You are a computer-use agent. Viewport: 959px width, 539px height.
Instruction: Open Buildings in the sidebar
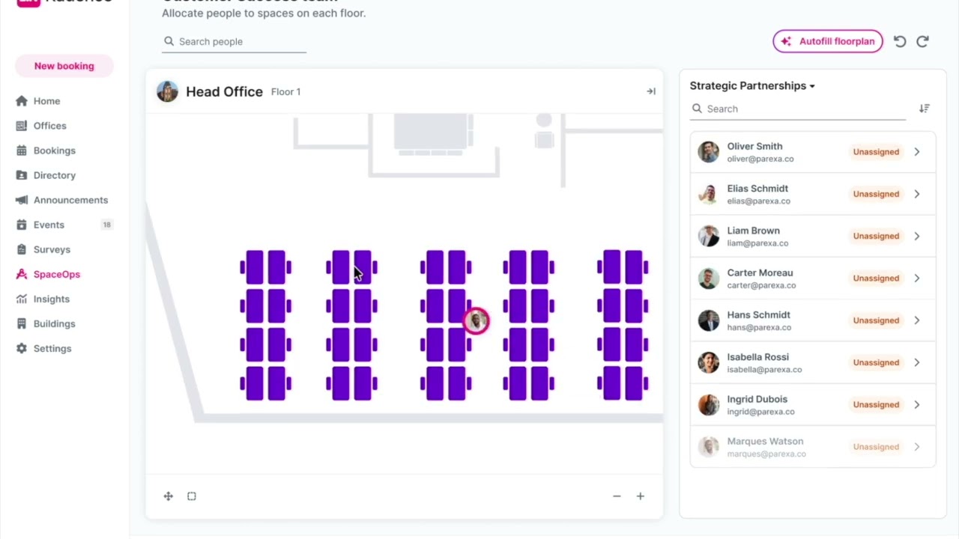pyautogui.click(x=54, y=323)
